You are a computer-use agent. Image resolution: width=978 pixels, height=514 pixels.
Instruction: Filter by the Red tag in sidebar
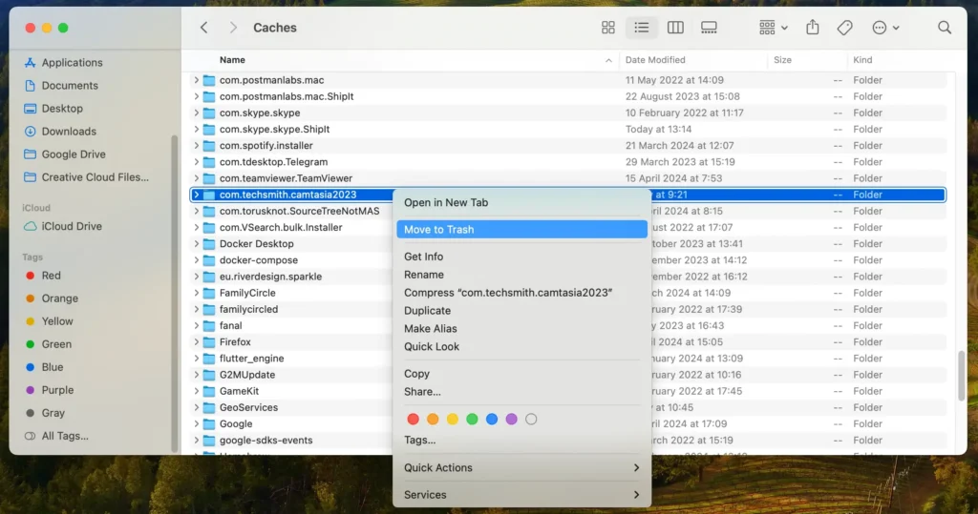(42, 276)
